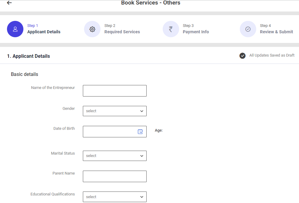Go to Payment Info step
299x203 pixels.
pyautogui.click(x=196, y=32)
